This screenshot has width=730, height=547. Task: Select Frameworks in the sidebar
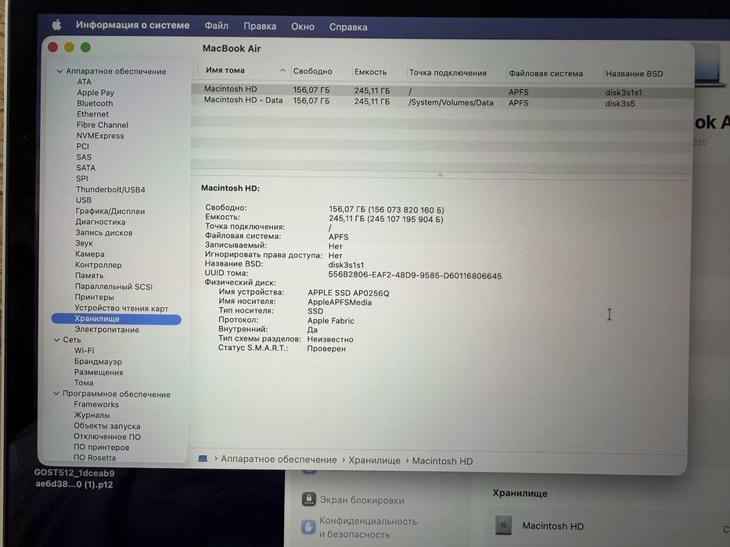click(x=96, y=404)
